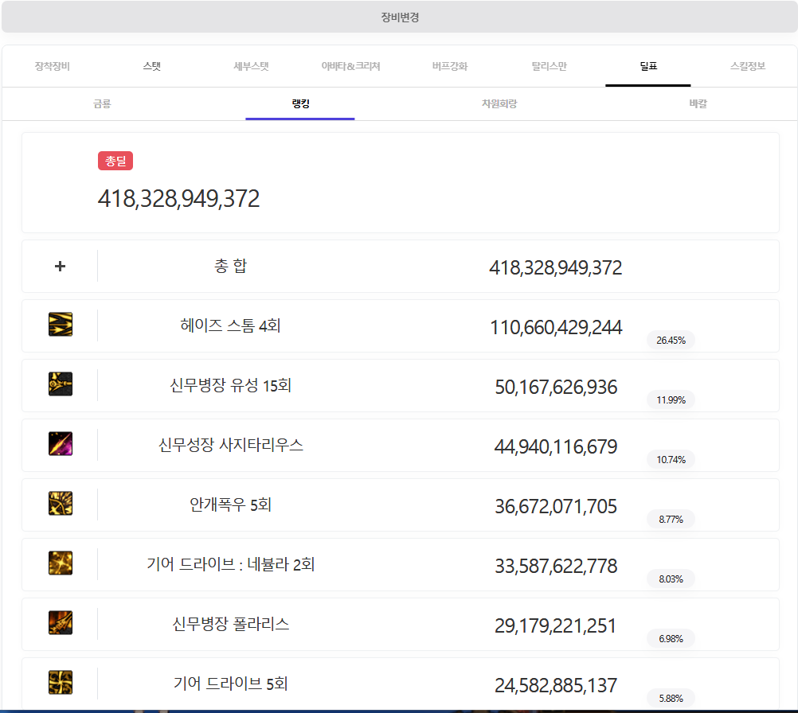The image size is (798, 713).
Task: Open the 아바타&크리쳐 tab
Action: (x=350, y=66)
